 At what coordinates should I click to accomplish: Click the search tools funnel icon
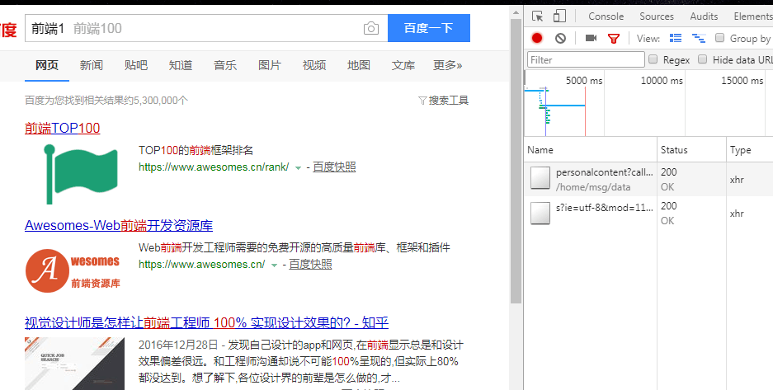pos(422,101)
